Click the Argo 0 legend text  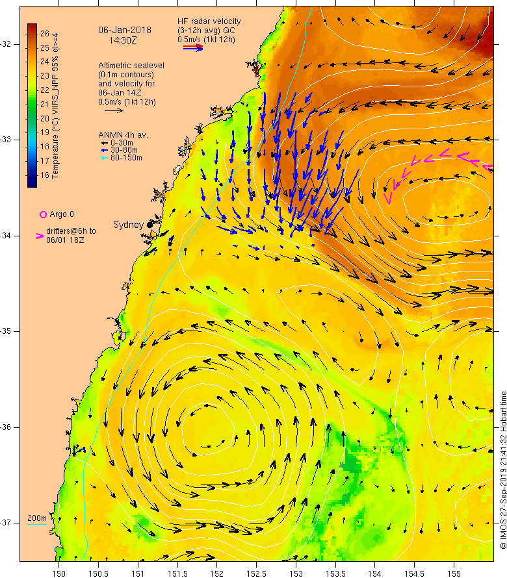point(62,214)
